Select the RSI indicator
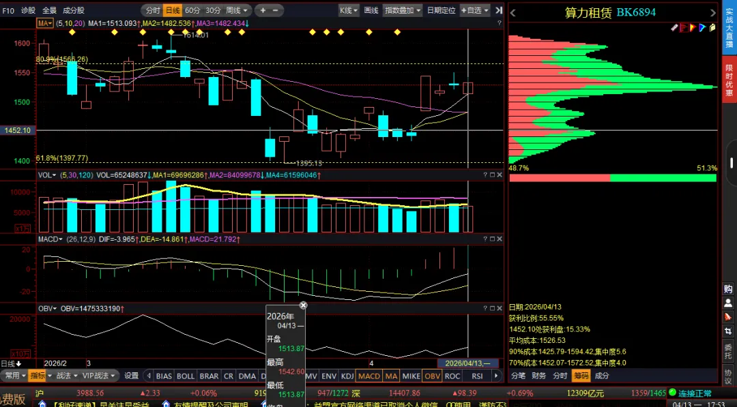This screenshot has height=407, width=737. pyautogui.click(x=477, y=376)
